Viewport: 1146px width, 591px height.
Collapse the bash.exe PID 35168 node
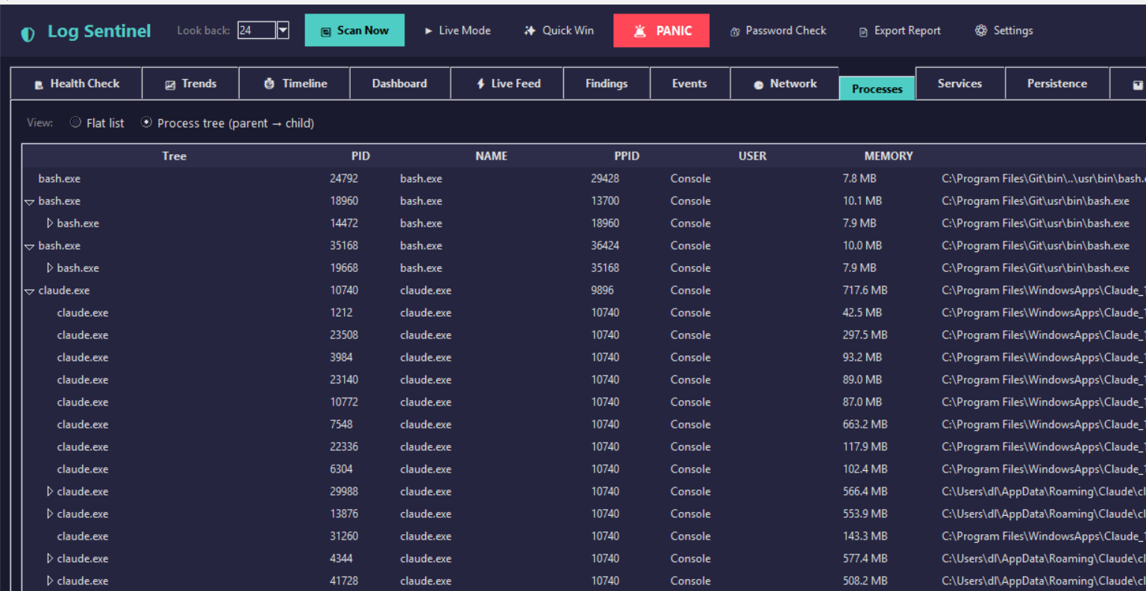[30, 247]
